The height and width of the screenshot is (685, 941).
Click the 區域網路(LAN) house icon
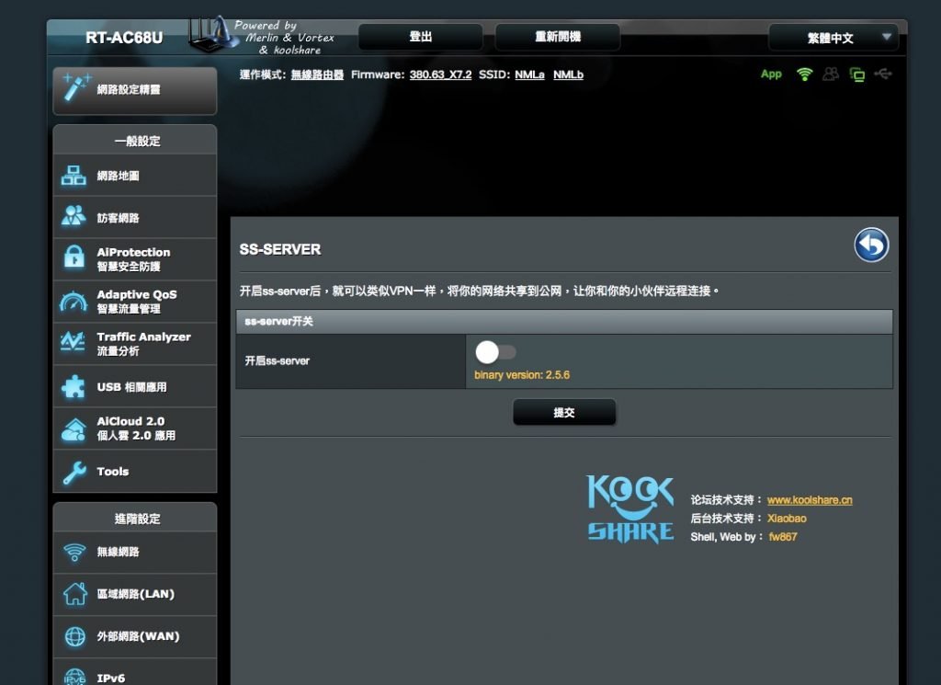tap(74, 594)
